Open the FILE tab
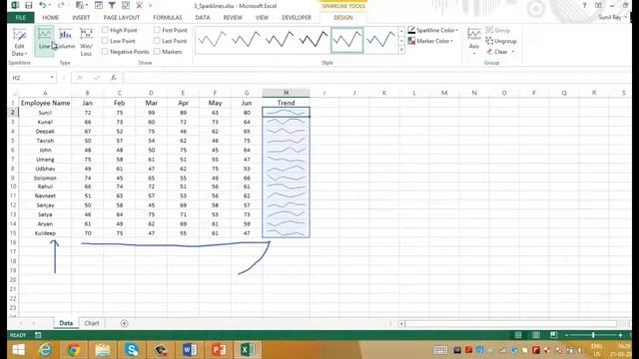Image resolution: width=639 pixels, height=359 pixels. 21,18
